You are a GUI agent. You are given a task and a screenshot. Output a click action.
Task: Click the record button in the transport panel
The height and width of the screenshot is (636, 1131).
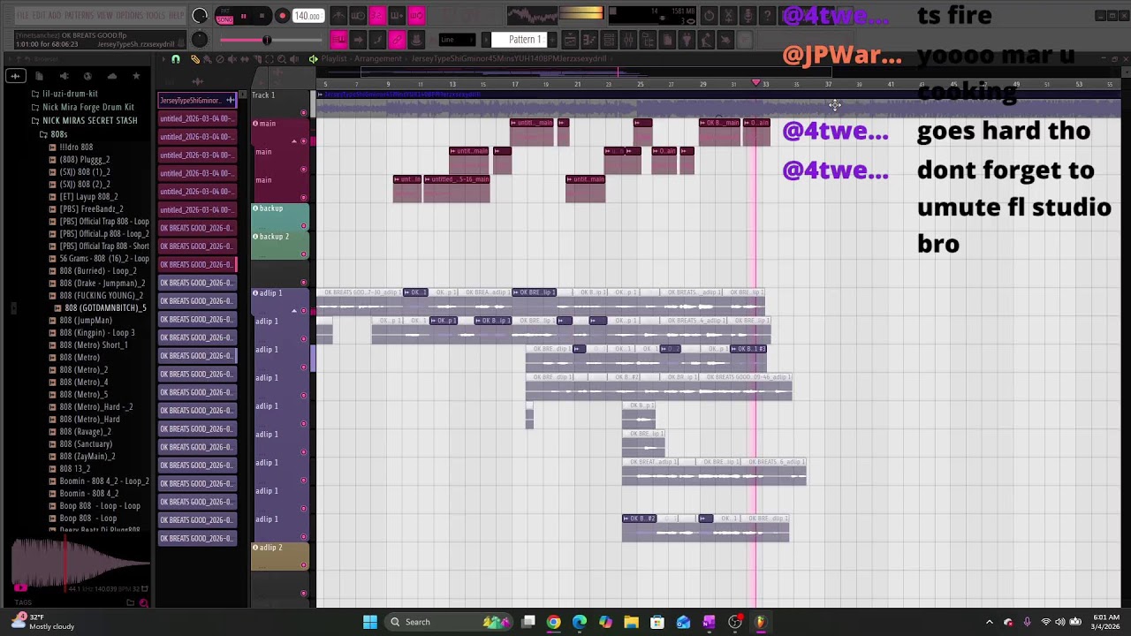pos(282,16)
